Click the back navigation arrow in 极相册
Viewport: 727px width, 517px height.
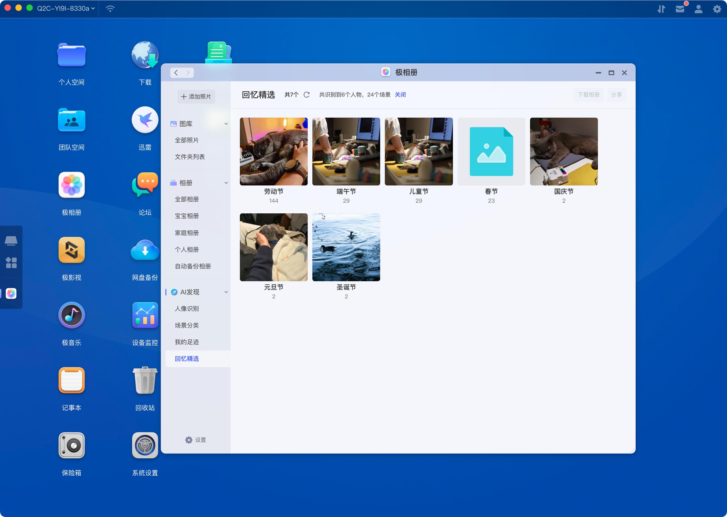(x=176, y=72)
